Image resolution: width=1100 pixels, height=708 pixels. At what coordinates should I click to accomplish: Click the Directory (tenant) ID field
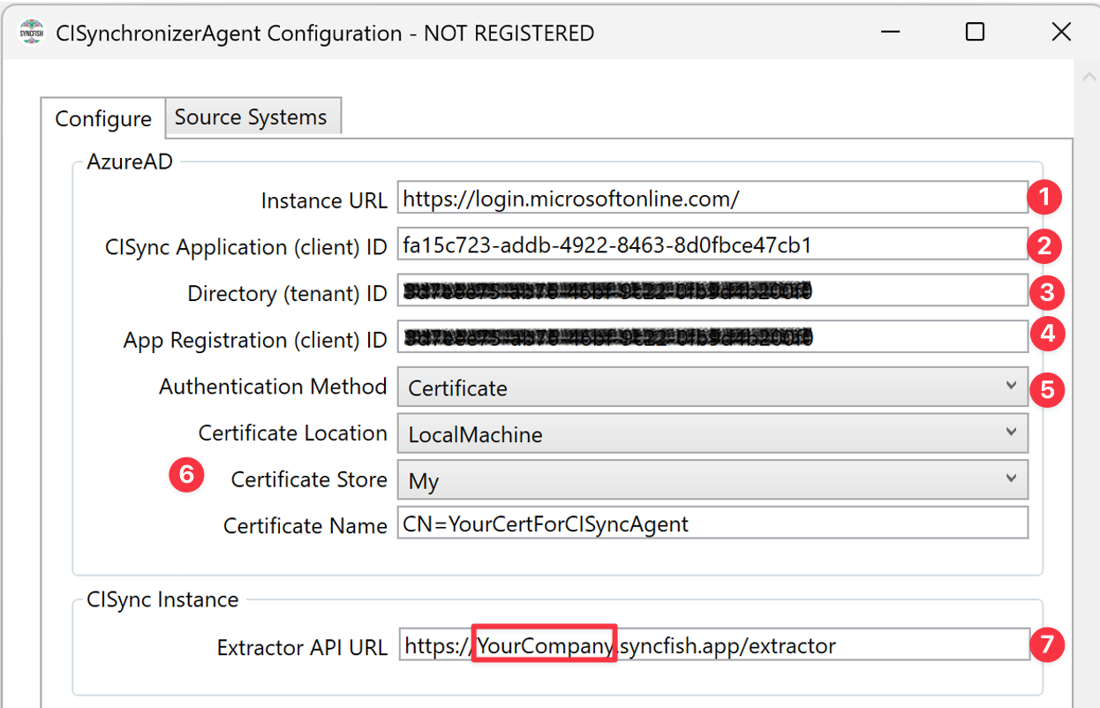(x=712, y=291)
